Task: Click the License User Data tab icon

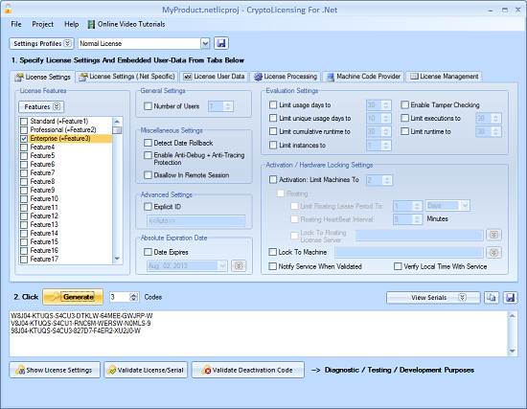Action: tap(188, 77)
